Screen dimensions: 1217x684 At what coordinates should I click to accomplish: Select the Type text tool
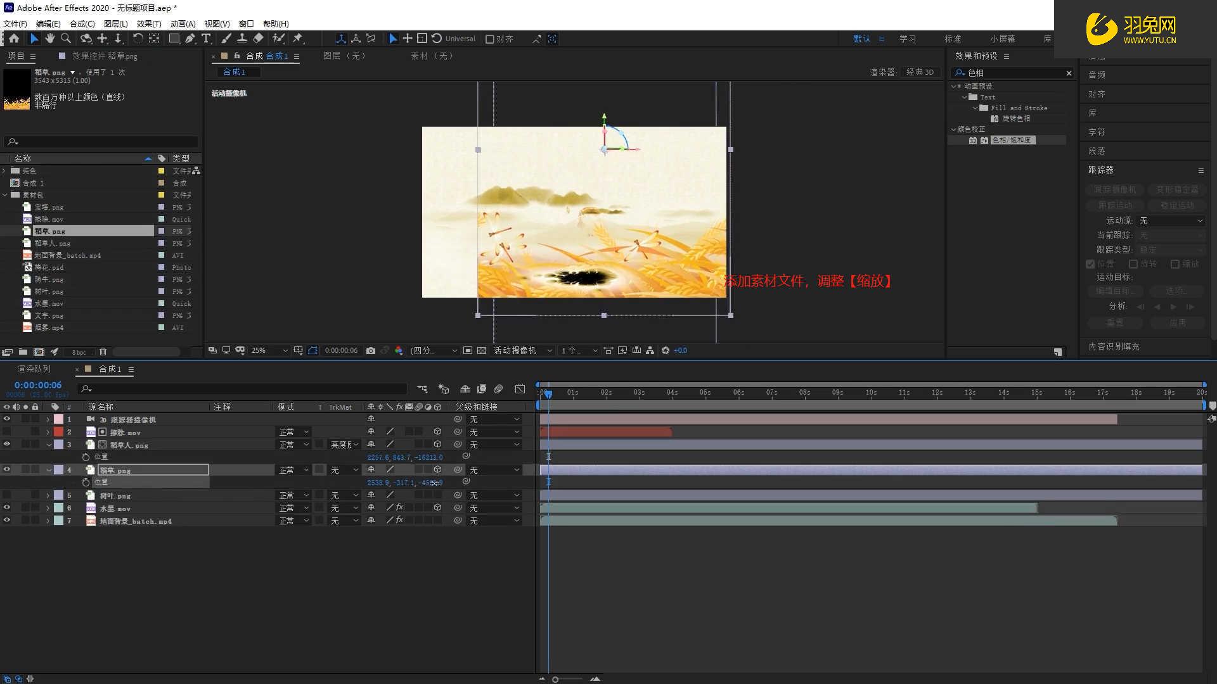tap(206, 39)
